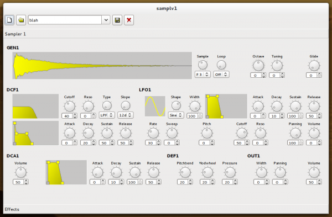
Task: Click the LFO1 Shape knob
Action: click(176, 105)
